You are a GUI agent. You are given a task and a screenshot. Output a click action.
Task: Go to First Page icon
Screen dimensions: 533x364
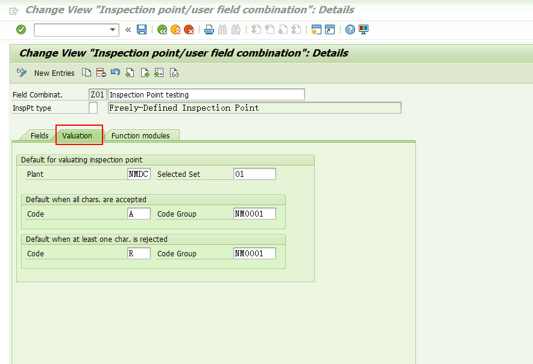(x=256, y=30)
